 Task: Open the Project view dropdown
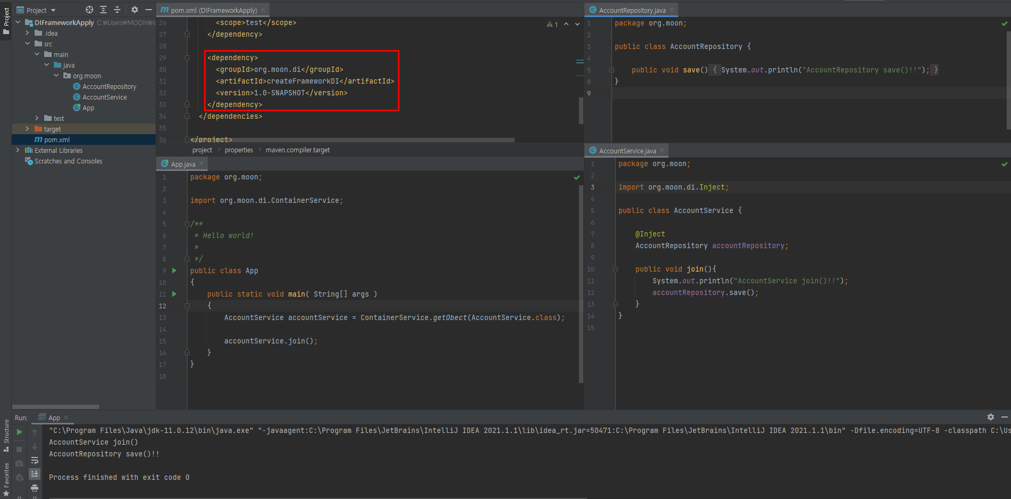click(x=36, y=10)
